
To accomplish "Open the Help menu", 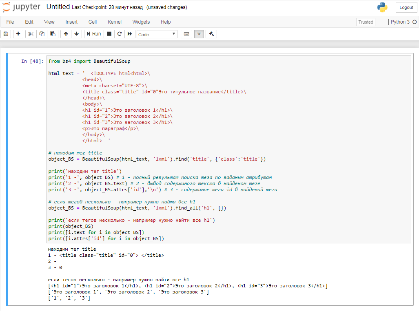I will pos(166,22).
